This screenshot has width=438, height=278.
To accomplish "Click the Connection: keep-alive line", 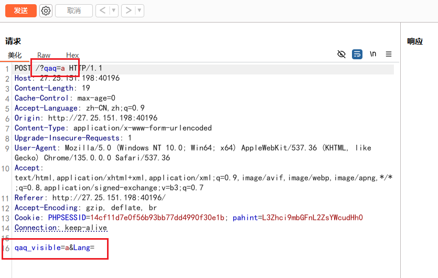I will [61, 228].
